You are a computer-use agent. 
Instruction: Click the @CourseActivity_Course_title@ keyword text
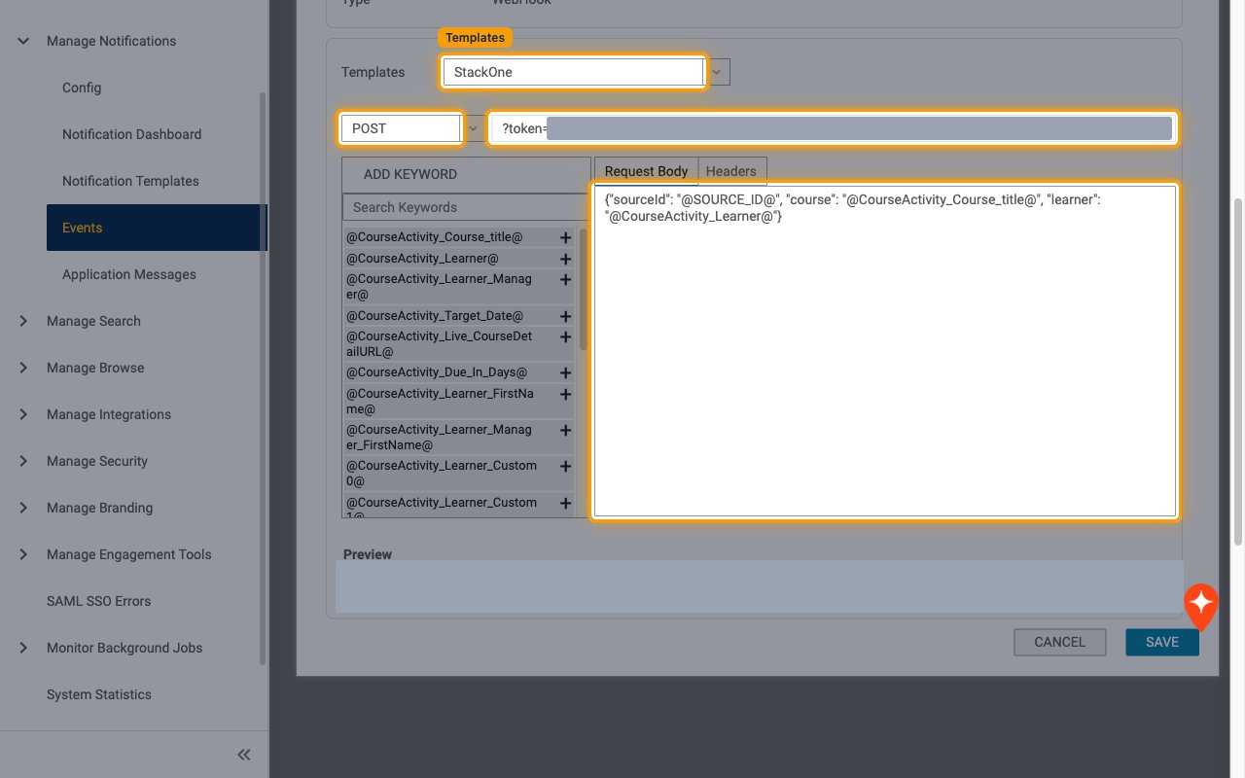[x=435, y=237]
